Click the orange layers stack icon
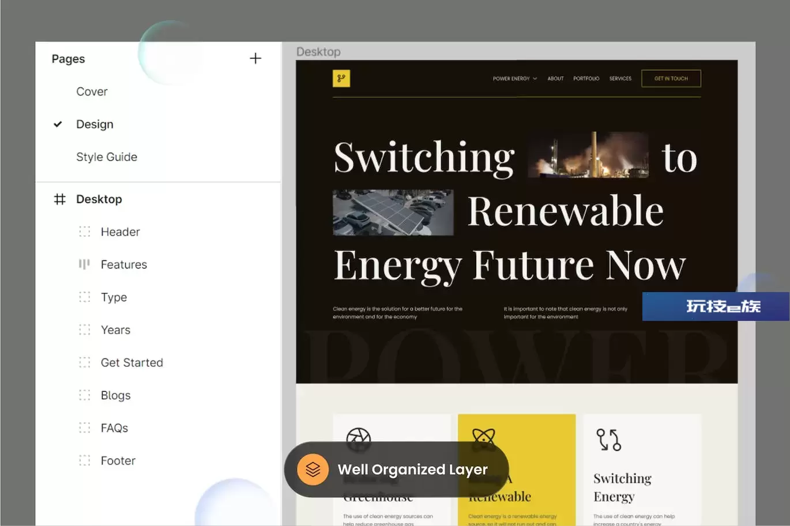The image size is (790, 526). tap(313, 470)
